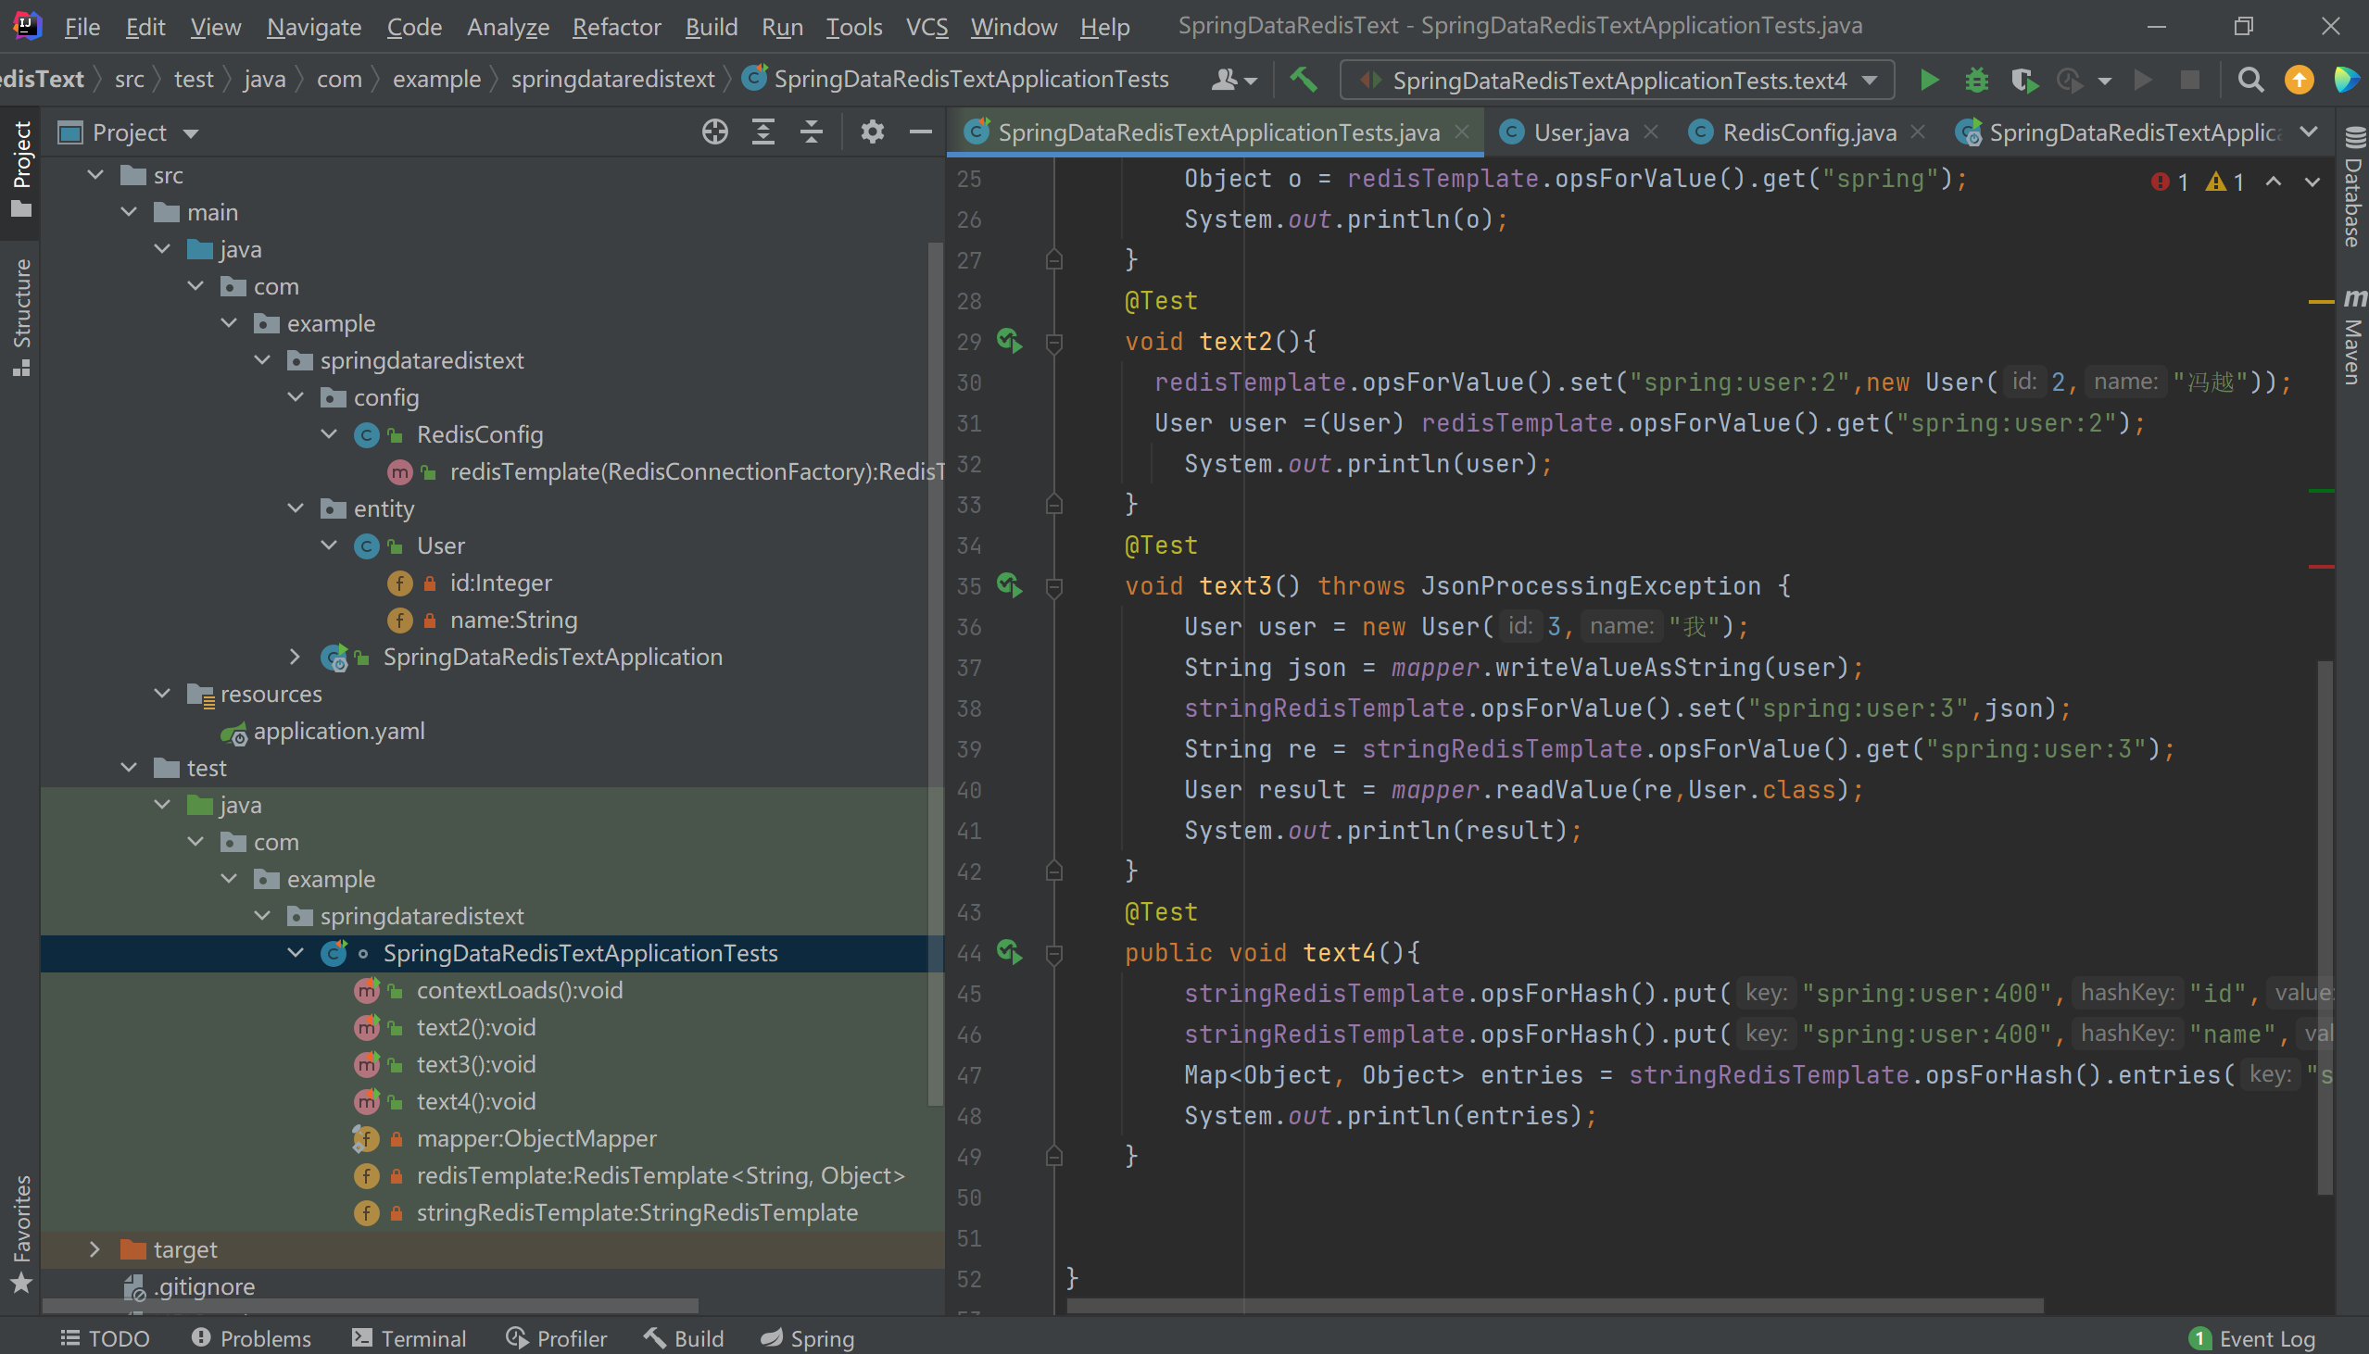This screenshot has height=1354, width=2369.
Task: Open run configuration dropdown text4
Action: pos(1618,80)
